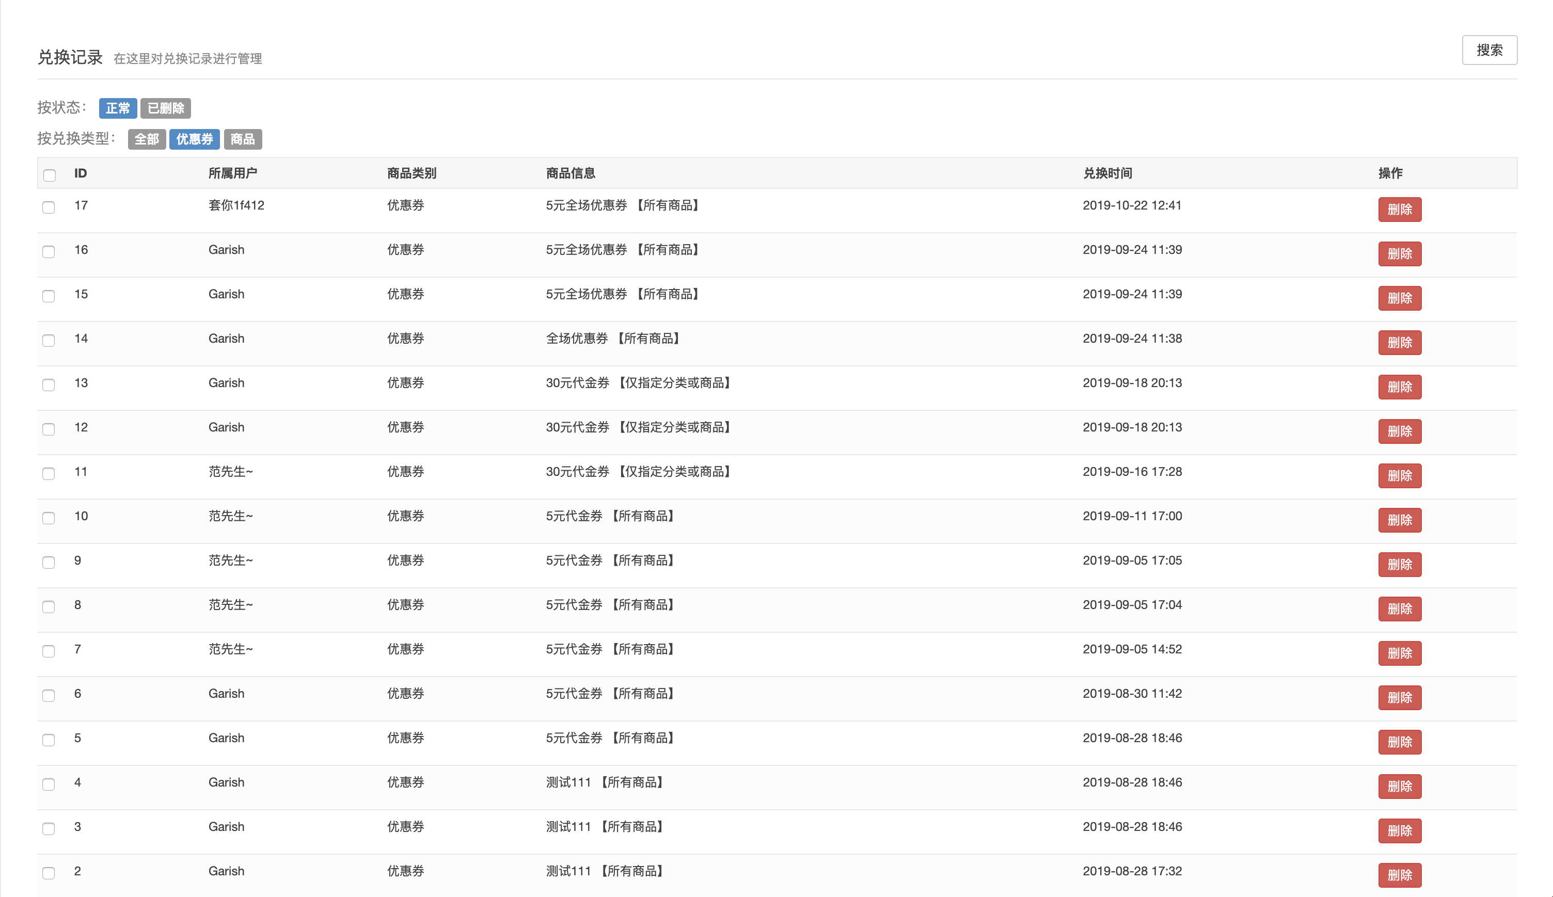This screenshot has height=897, width=1553.
Task: Click the time 2019-09-11 17:00
Action: coord(1132,516)
